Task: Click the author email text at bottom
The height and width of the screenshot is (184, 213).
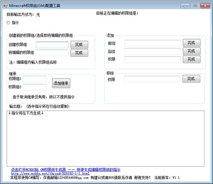Action: (x=66, y=178)
